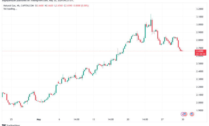Select the May label on the time axis

tap(39, 119)
